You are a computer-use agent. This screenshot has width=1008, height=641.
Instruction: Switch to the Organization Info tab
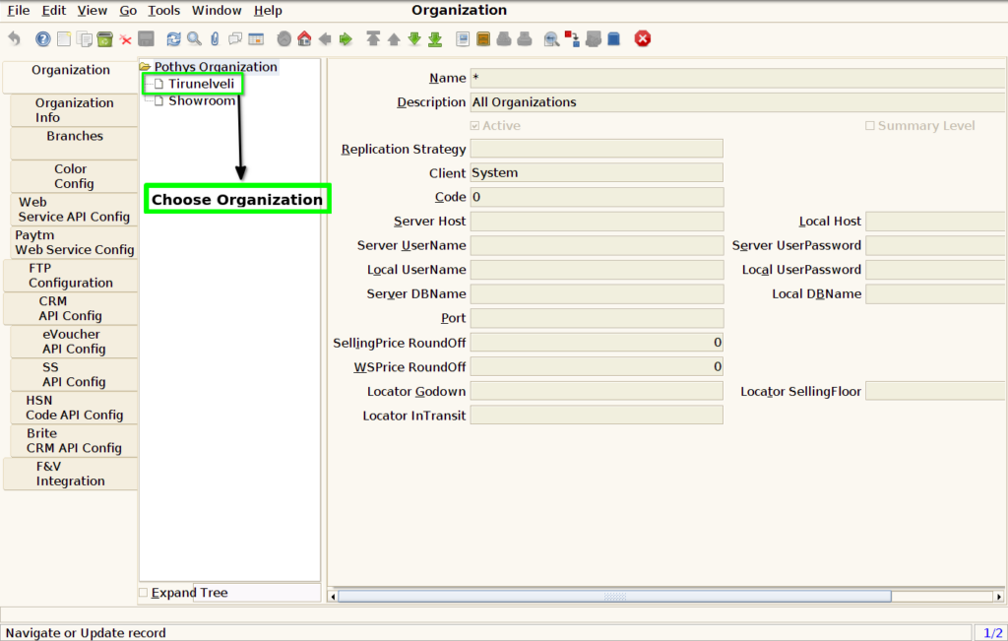coord(74,110)
